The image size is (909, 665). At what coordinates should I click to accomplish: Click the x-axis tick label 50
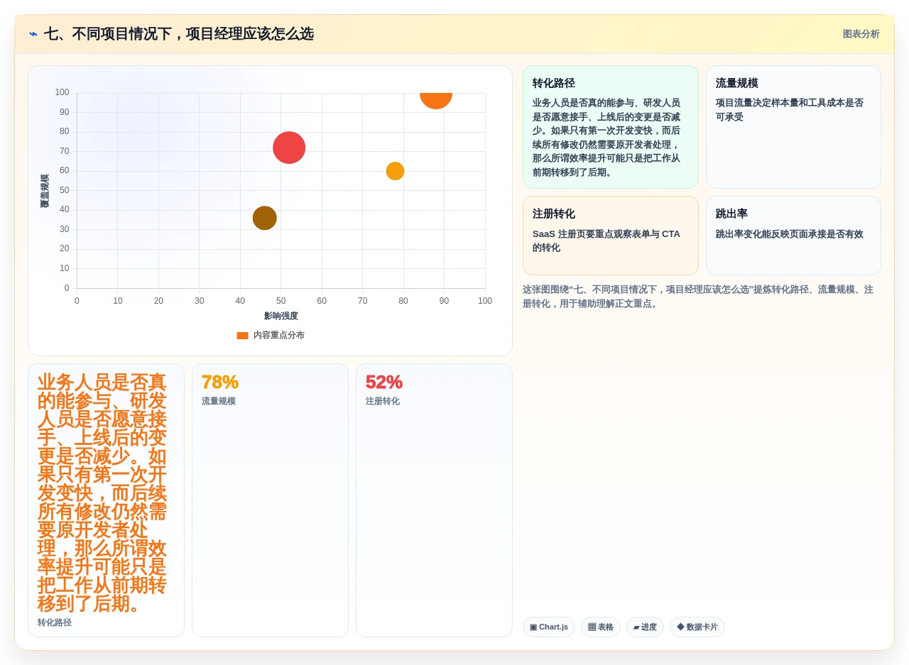tap(281, 301)
